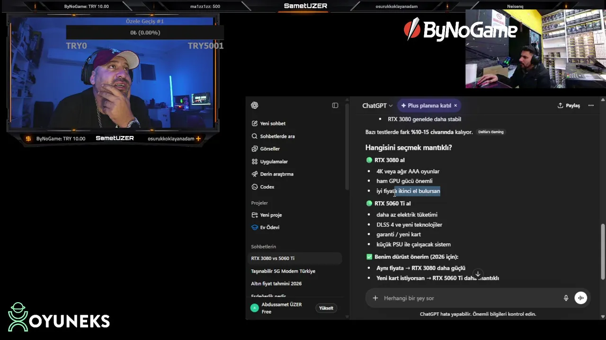Click the Ev Ödevi project icon
This screenshot has width=606, height=340.
(x=255, y=227)
